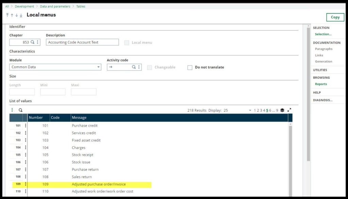Toggle the Local menu checkbox
Viewport: 348px width, 199px height.
(127, 43)
